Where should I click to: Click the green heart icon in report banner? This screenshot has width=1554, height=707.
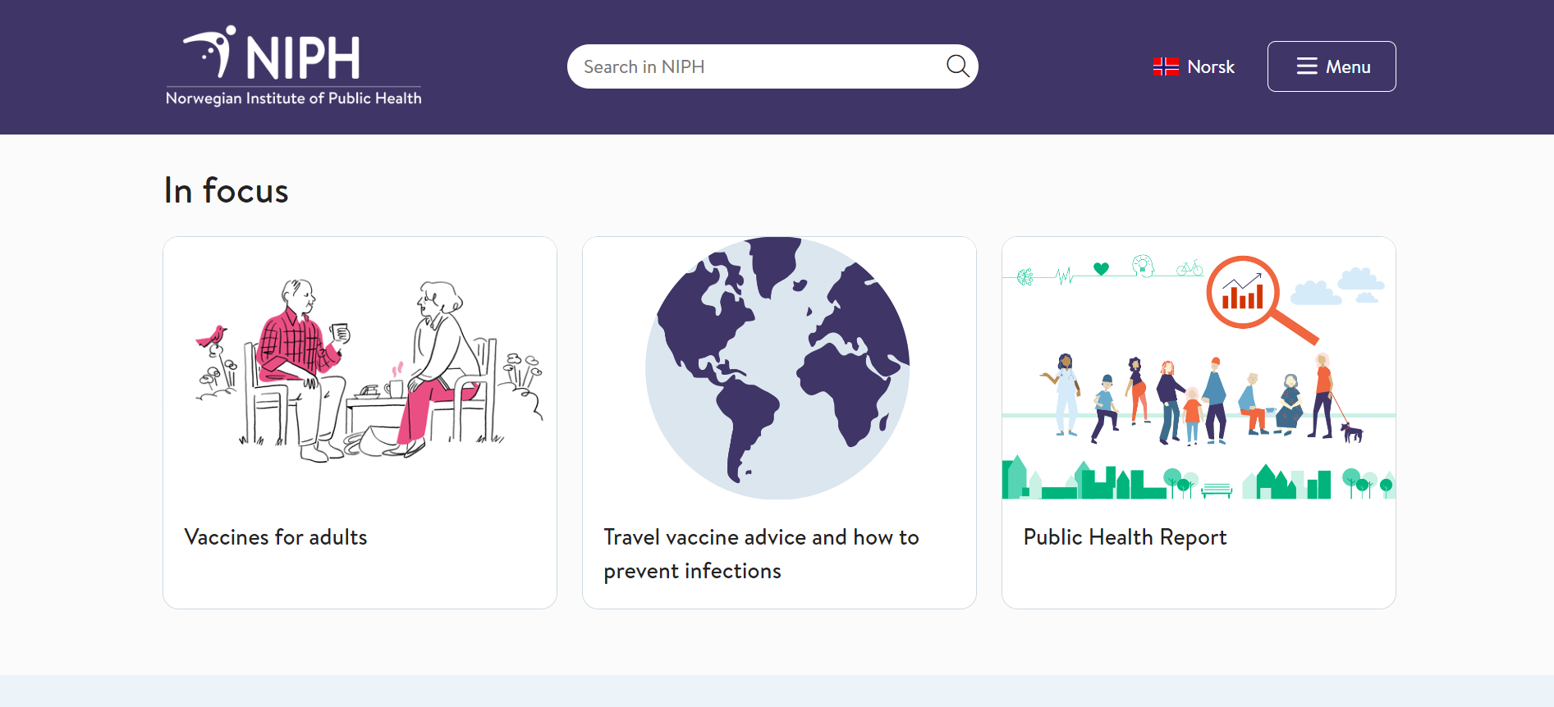click(x=1101, y=268)
